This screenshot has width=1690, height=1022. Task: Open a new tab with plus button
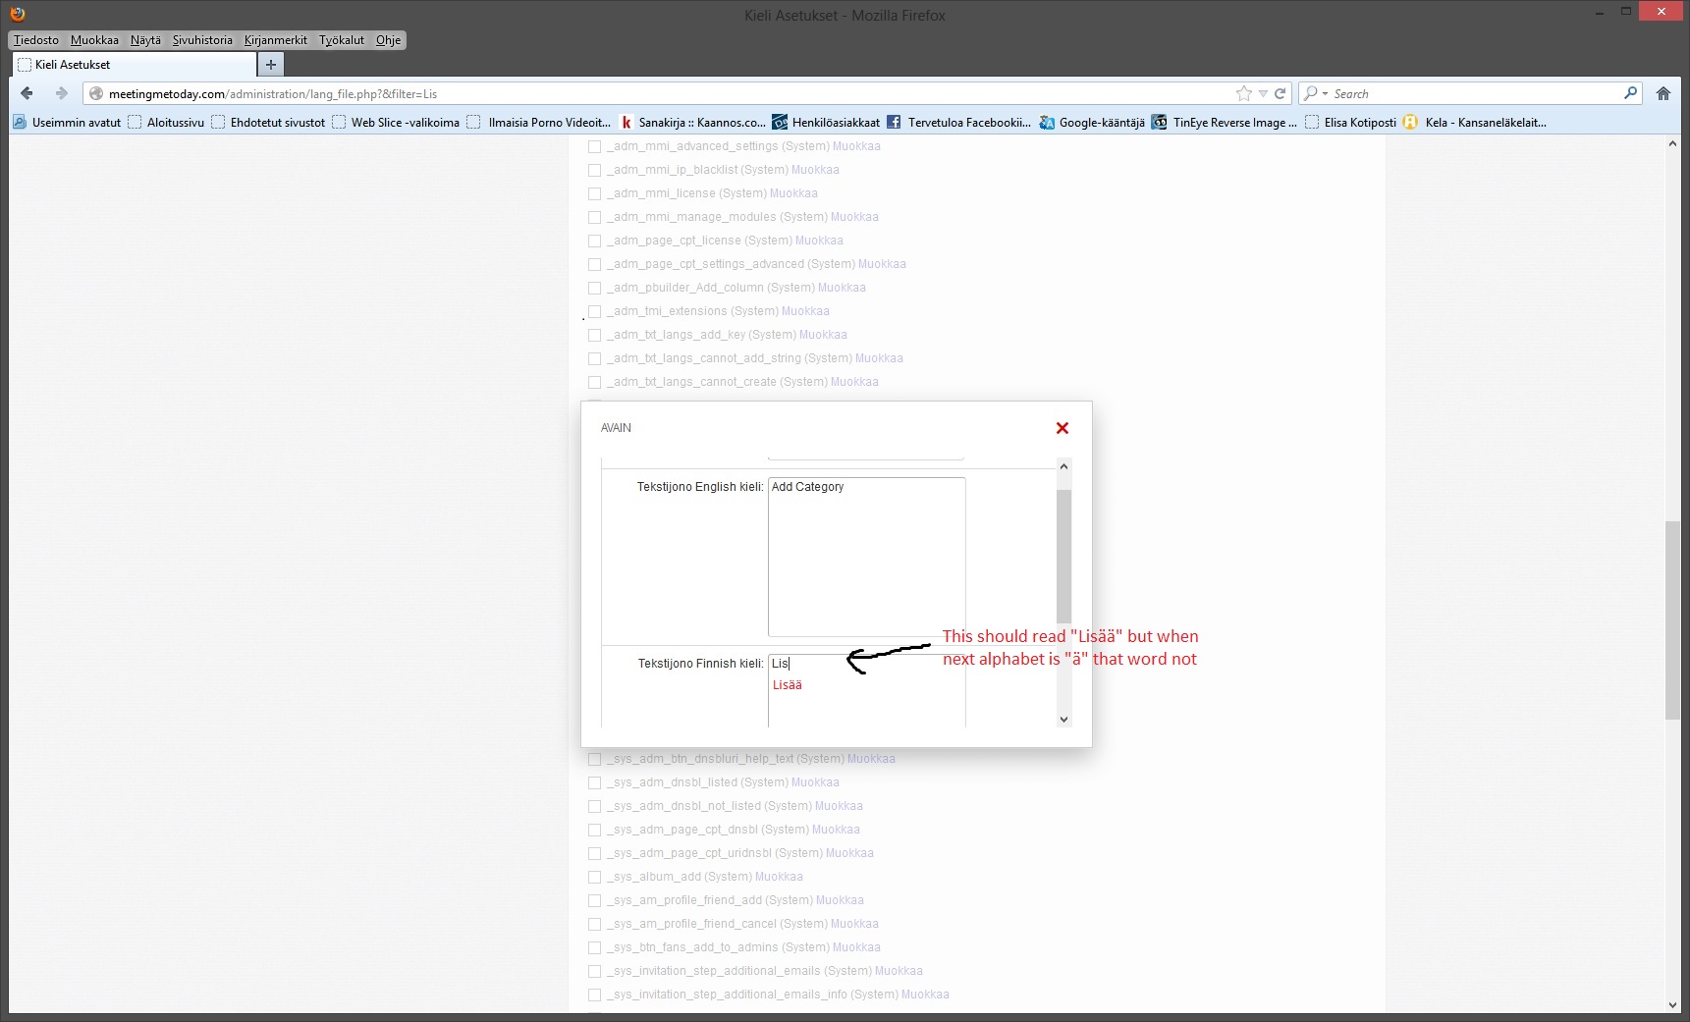(x=271, y=65)
